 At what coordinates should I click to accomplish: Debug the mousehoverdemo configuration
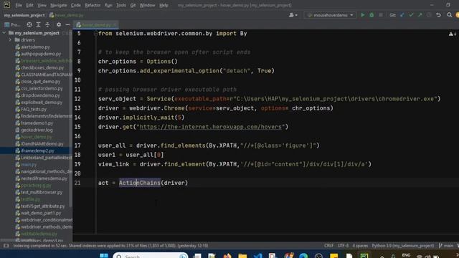click(x=372, y=15)
